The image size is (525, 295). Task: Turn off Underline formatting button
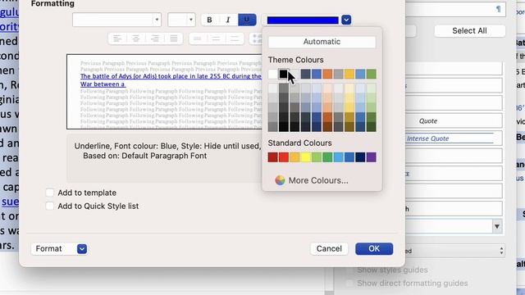247,20
